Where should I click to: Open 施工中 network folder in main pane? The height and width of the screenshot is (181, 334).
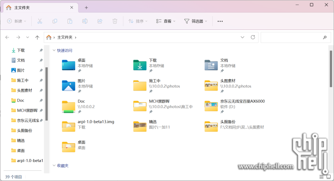tap(140, 85)
